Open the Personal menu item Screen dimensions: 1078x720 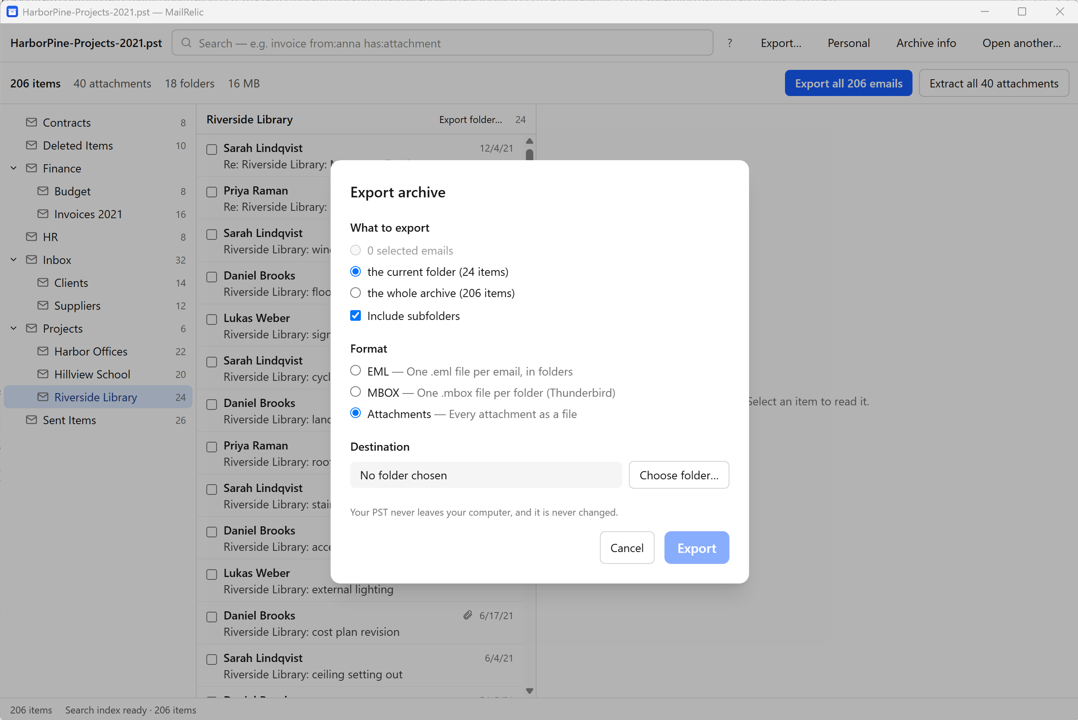click(x=848, y=43)
